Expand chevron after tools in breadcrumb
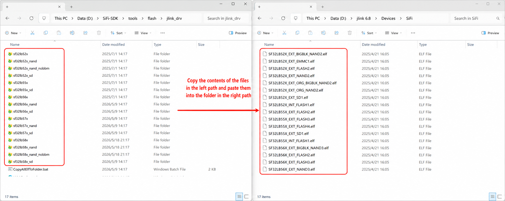Screen dimensions: 505x201 tap(143, 18)
